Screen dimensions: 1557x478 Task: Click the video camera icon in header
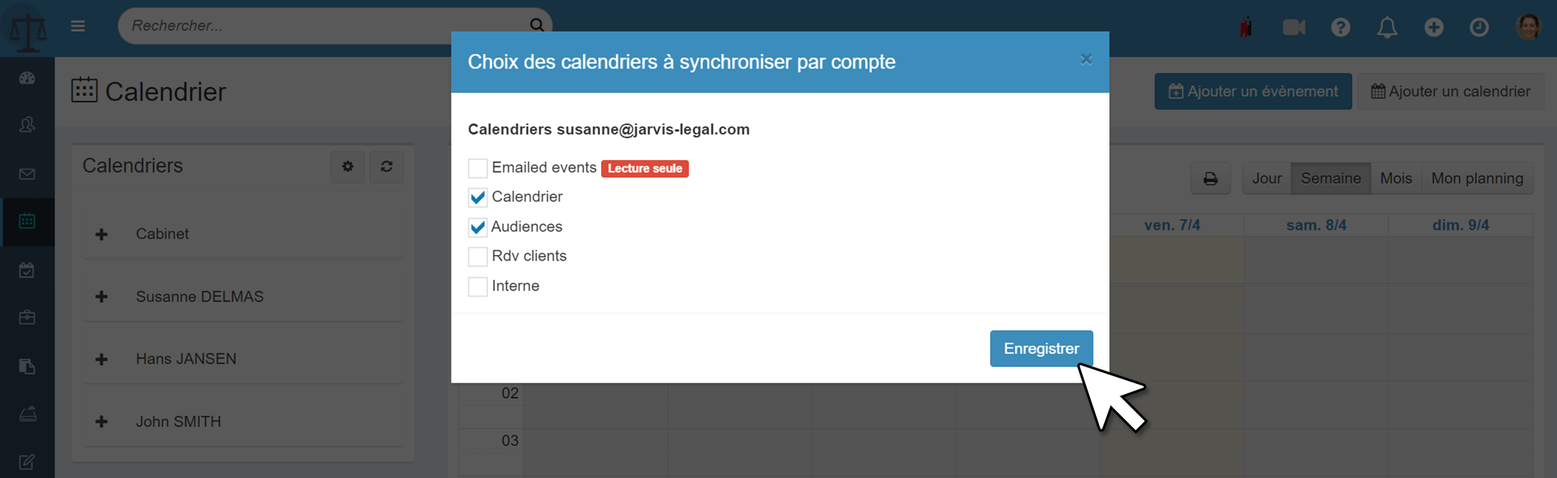[1294, 27]
